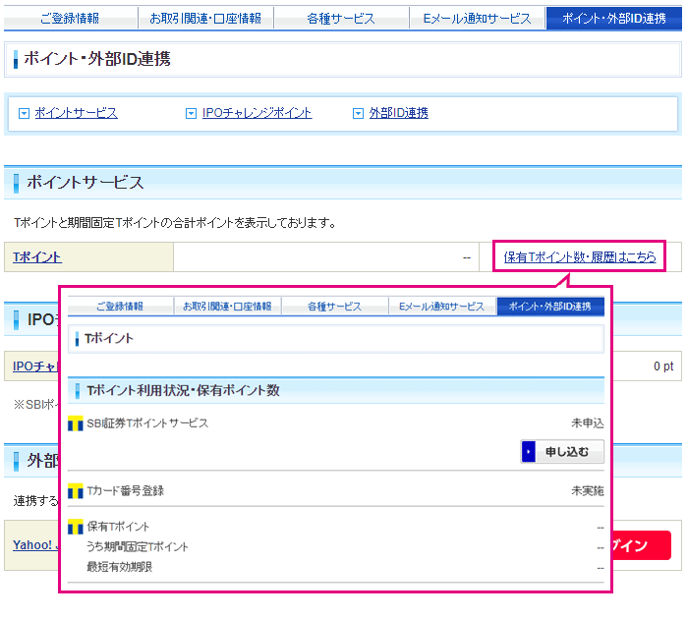Image resolution: width=687 pixels, height=619 pixels.
Task: Click the arrow icon beside 外部ID連携 anchor
Action: pyautogui.click(x=359, y=114)
